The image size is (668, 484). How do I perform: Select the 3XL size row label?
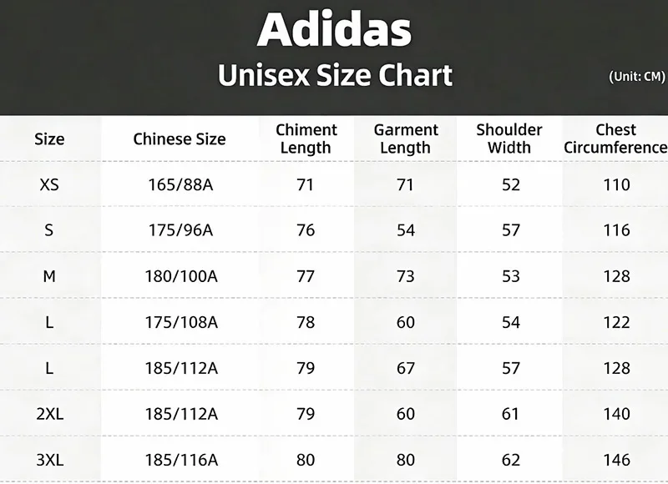pyautogui.click(x=50, y=460)
